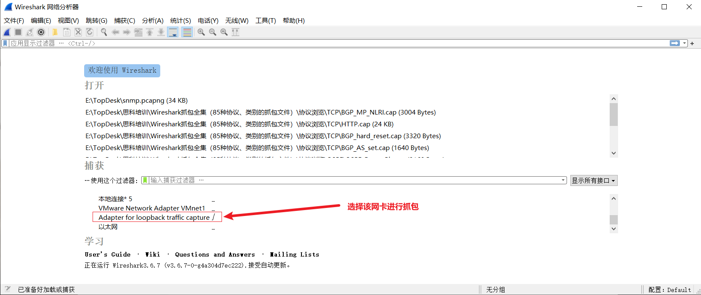Open 显示所有接口 dropdown
The height and width of the screenshot is (295, 701).
click(594, 180)
